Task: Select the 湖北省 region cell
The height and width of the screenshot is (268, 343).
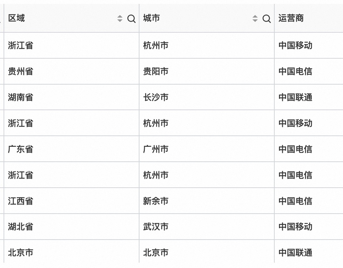Action: [x=72, y=227]
